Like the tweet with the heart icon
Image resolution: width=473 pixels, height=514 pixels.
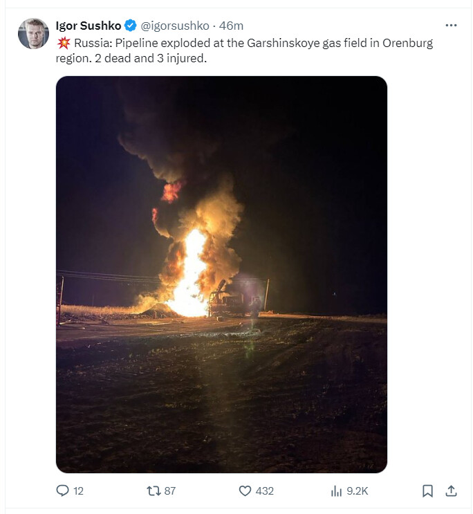pos(245,491)
